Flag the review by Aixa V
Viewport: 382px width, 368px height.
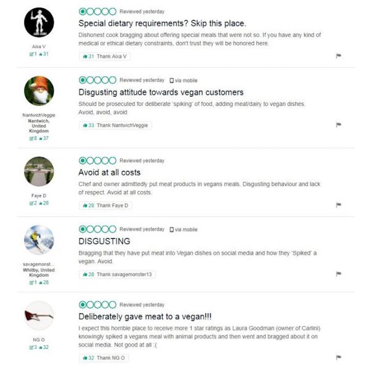[338, 56]
